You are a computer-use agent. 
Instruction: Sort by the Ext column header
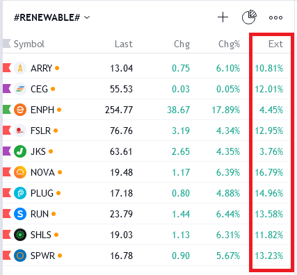click(275, 44)
